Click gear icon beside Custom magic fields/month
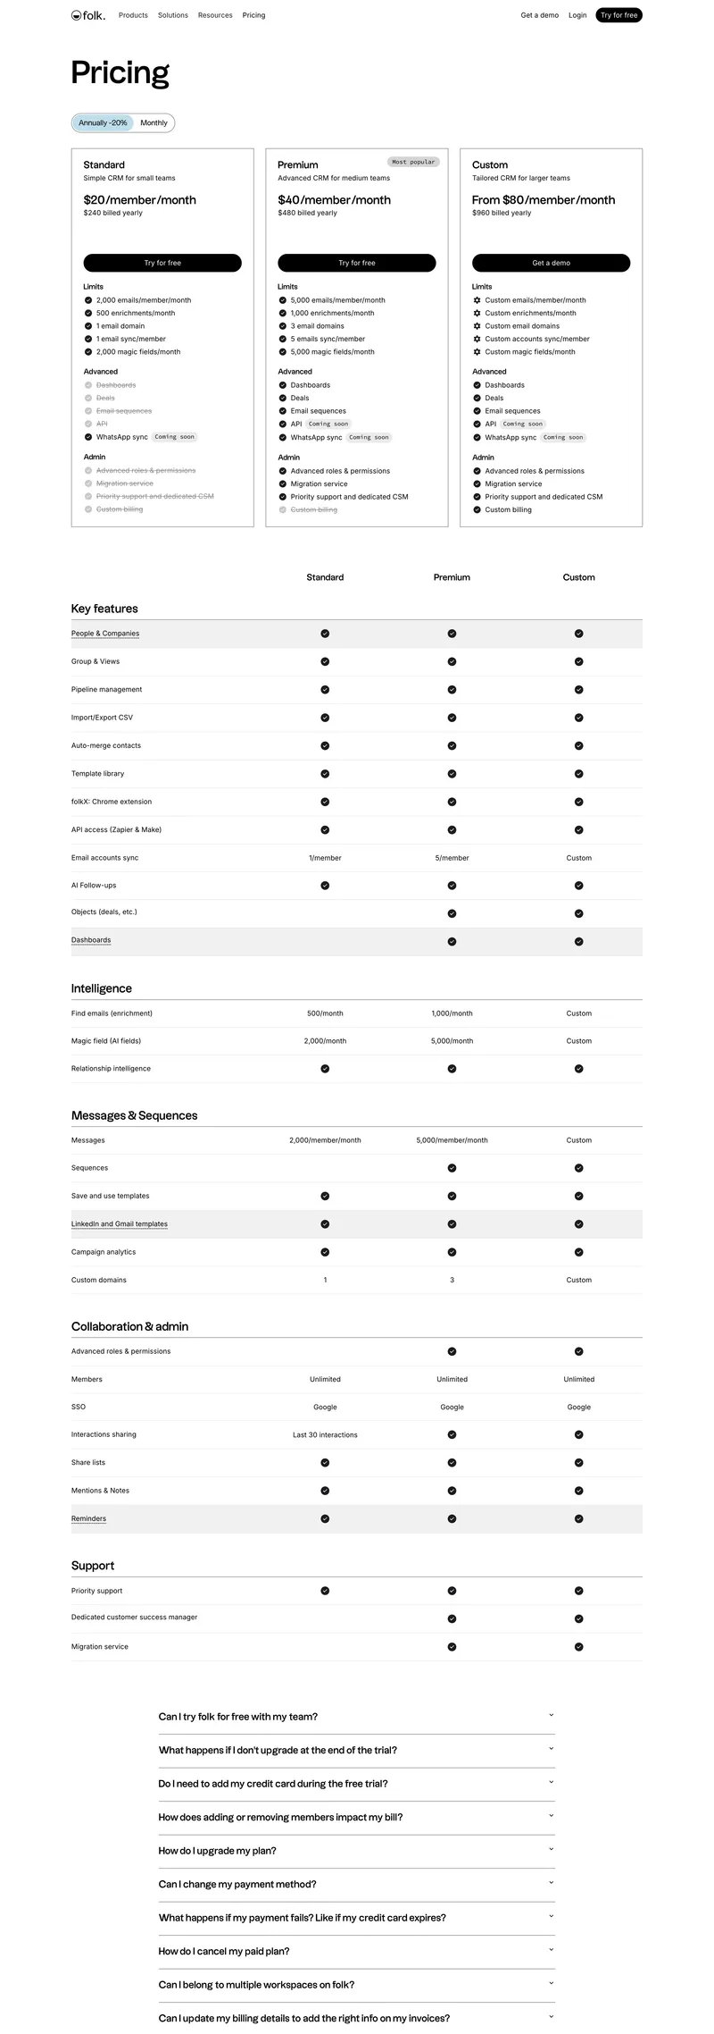The image size is (714, 2034). click(477, 352)
